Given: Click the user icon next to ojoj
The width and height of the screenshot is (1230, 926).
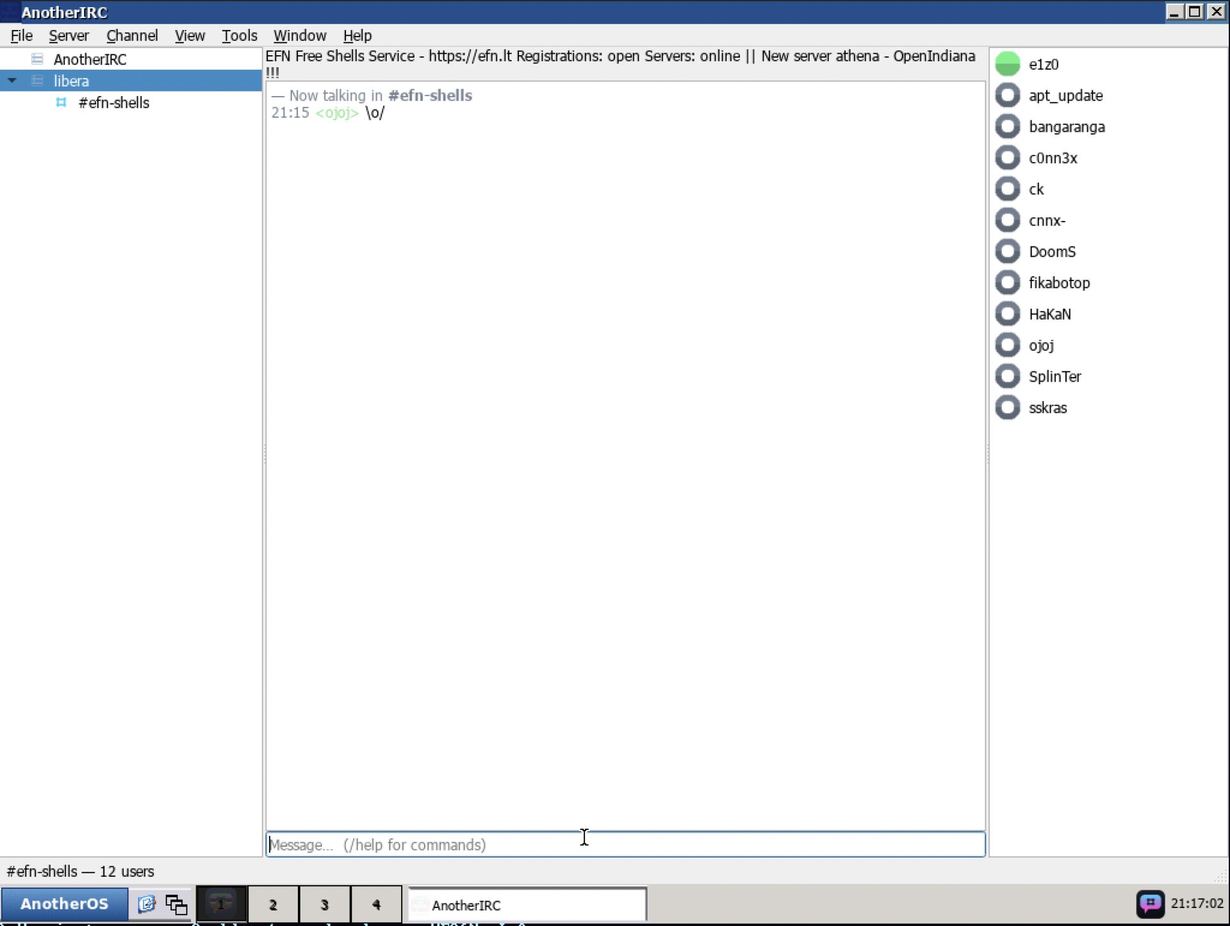Looking at the screenshot, I should point(1007,345).
